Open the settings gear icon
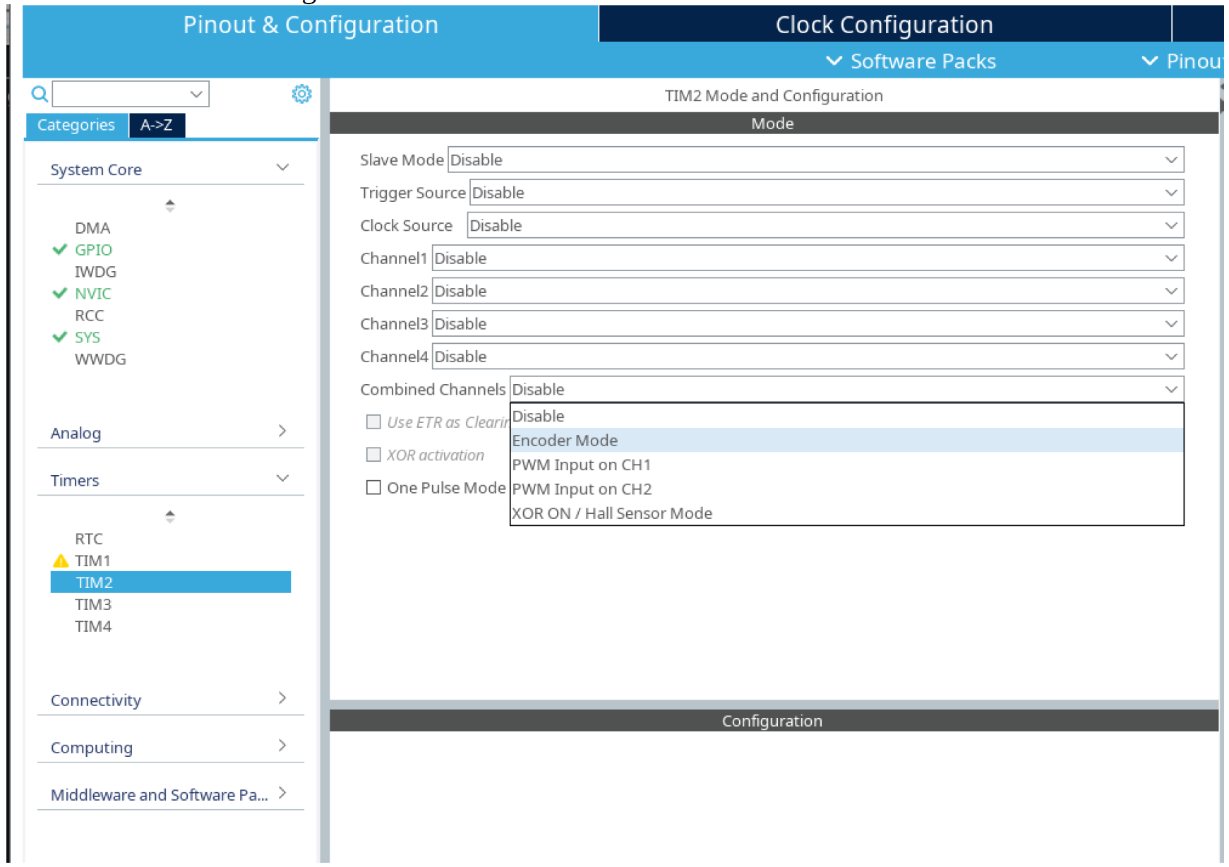 (x=301, y=94)
